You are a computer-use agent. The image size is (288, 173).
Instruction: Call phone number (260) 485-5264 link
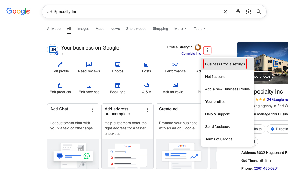click(266, 168)
